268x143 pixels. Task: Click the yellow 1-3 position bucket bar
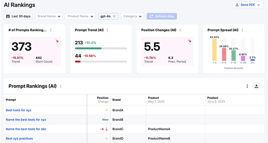214,50
